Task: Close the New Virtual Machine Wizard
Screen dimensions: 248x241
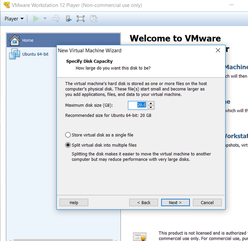Action: click(218, 50)
